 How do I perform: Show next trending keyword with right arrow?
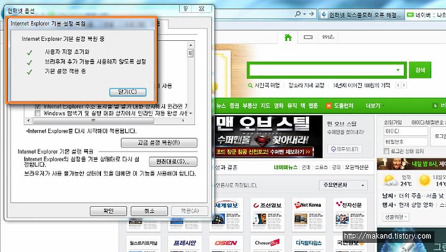[404, 85]
